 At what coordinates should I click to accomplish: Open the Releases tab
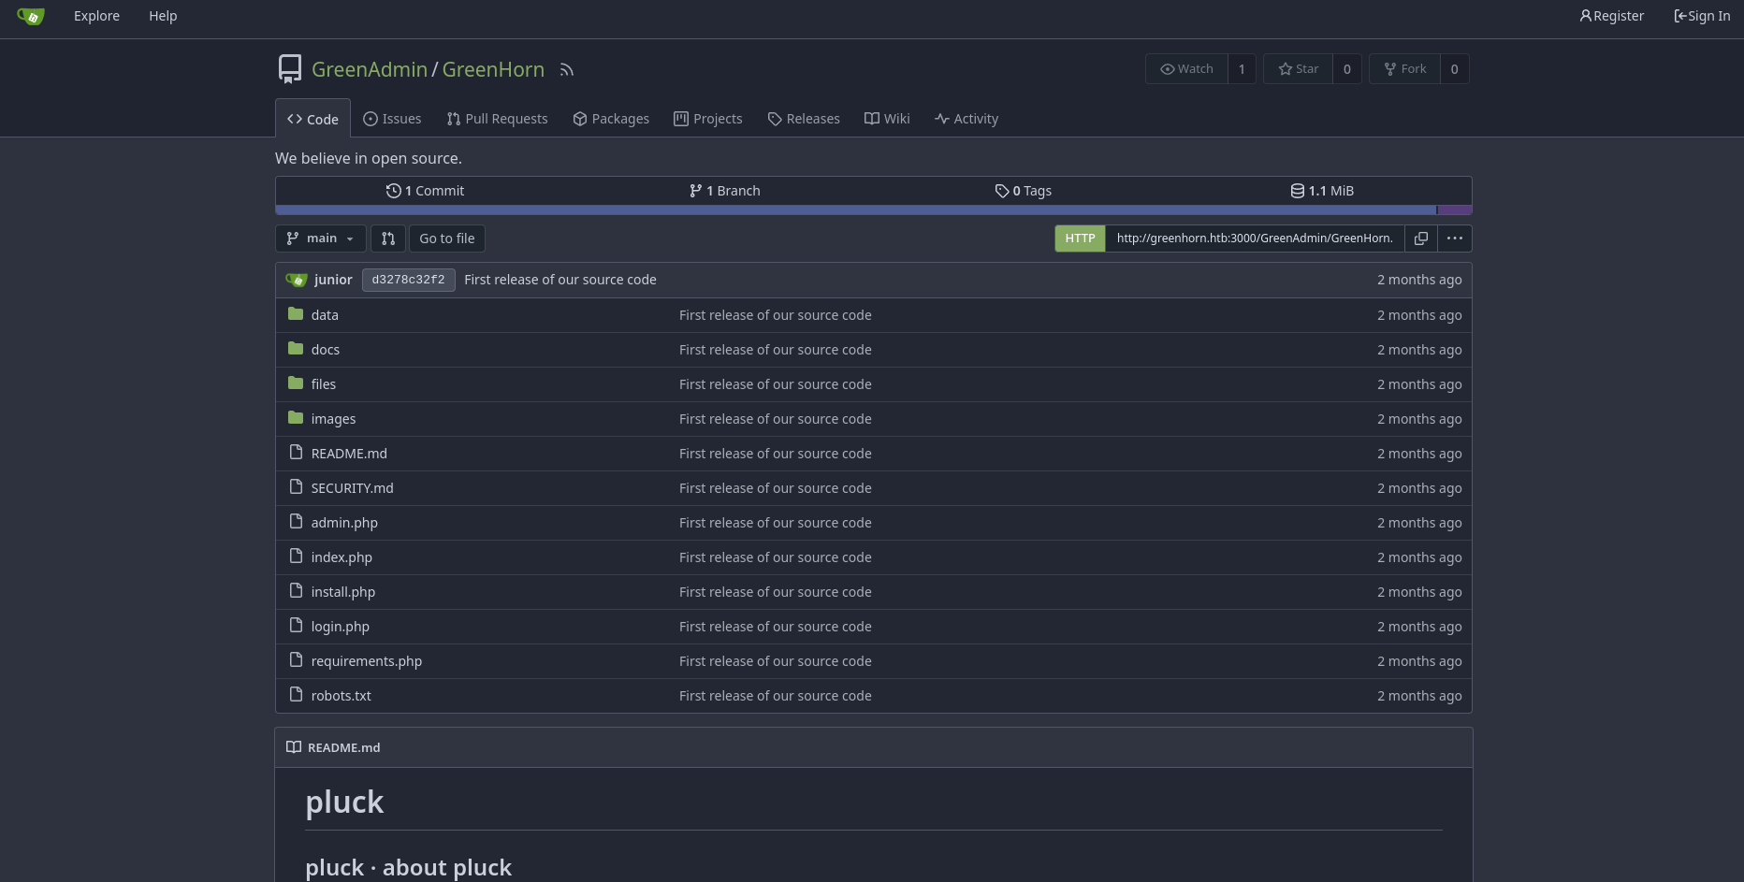click(804, 119)
